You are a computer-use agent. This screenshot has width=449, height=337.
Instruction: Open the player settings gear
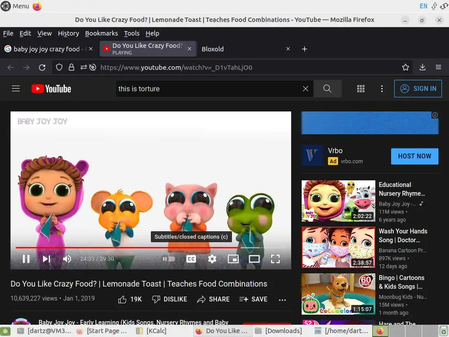pos(212,259)
